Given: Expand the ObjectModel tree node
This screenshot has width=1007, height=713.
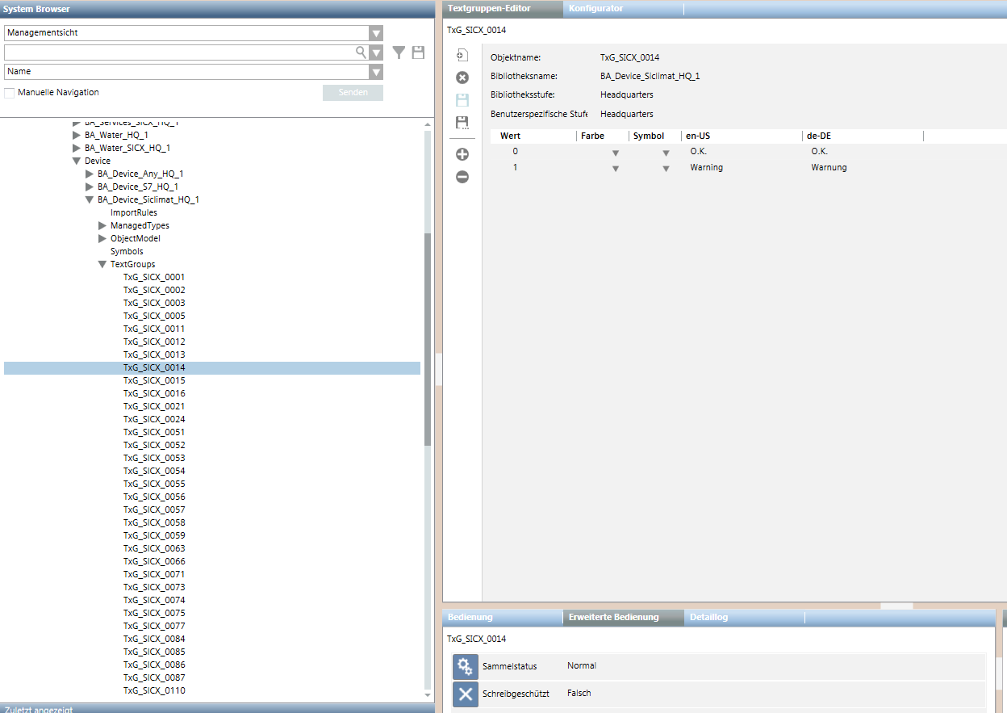Looking at the screenshot, I should point(102,238).
